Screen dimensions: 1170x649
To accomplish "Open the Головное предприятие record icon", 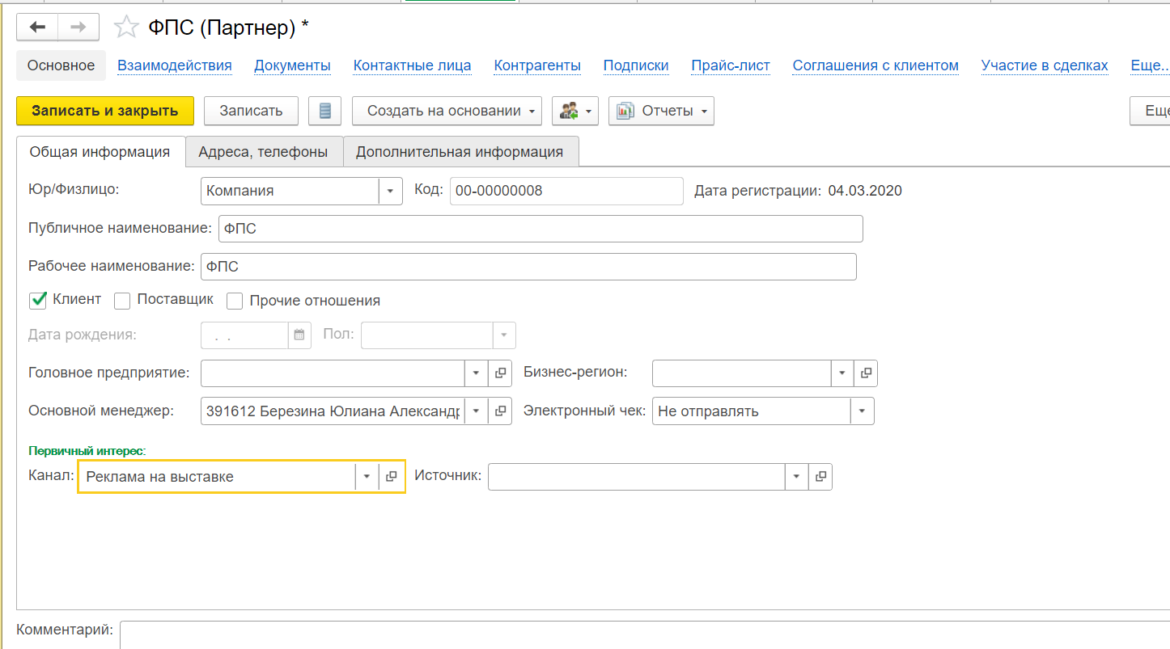I will [x=500, y=373].
